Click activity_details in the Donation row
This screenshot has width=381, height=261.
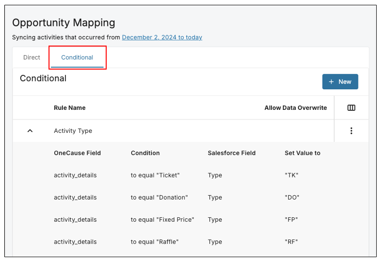pos(75,198)
